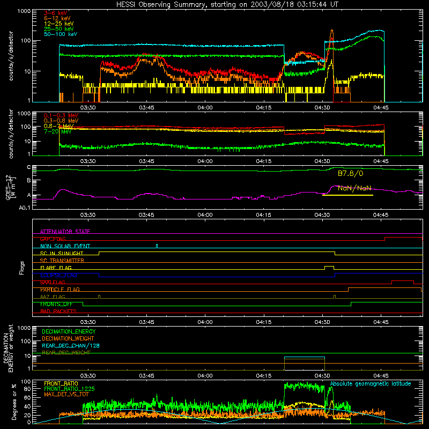This screenshot has height=429, width=429.
Task: Click the 0.3-0.8 MeV legend label
Action: click(x=61, y=121)
